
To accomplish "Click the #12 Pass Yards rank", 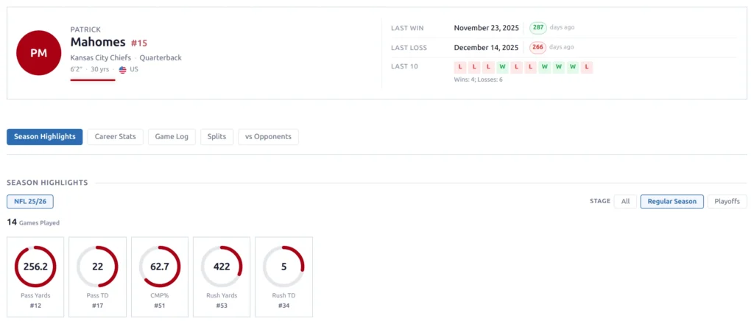I will tap(35, 306).
